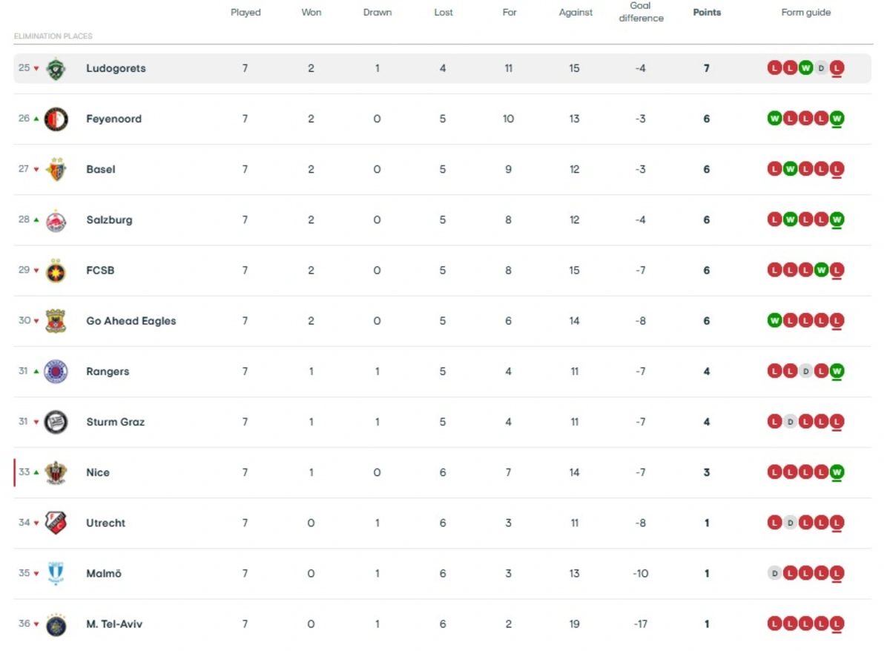Click the Feyenoord club crest

[56, 119]
